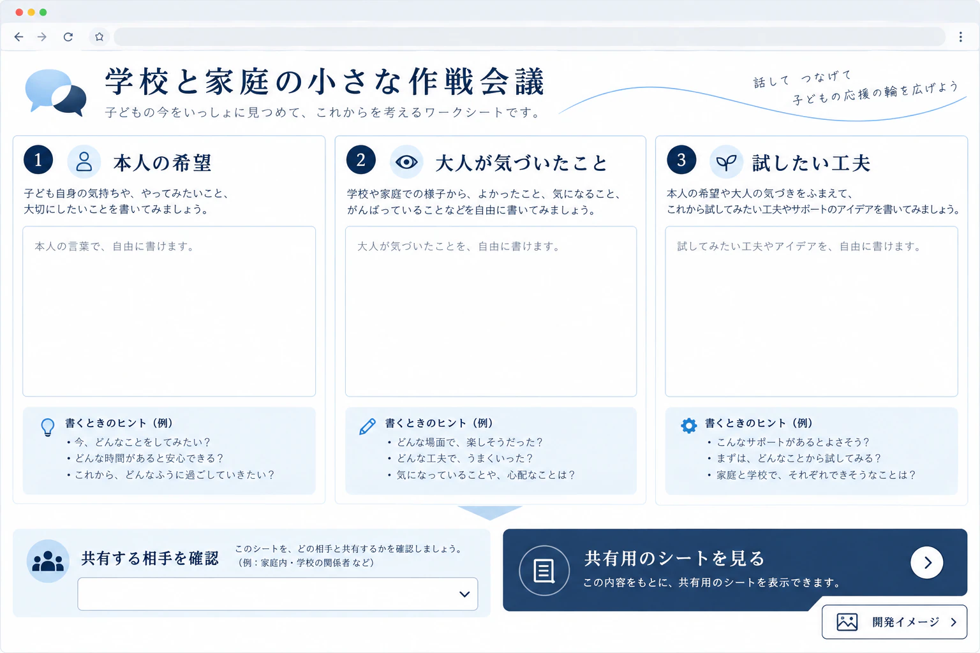Click the 共有する相手を確認 label
The height and width of the screenshot is (653, 980).
[x=150, y=559]
